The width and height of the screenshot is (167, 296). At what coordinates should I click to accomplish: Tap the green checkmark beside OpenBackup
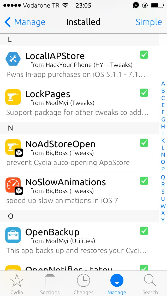click(x=144, y=231)
